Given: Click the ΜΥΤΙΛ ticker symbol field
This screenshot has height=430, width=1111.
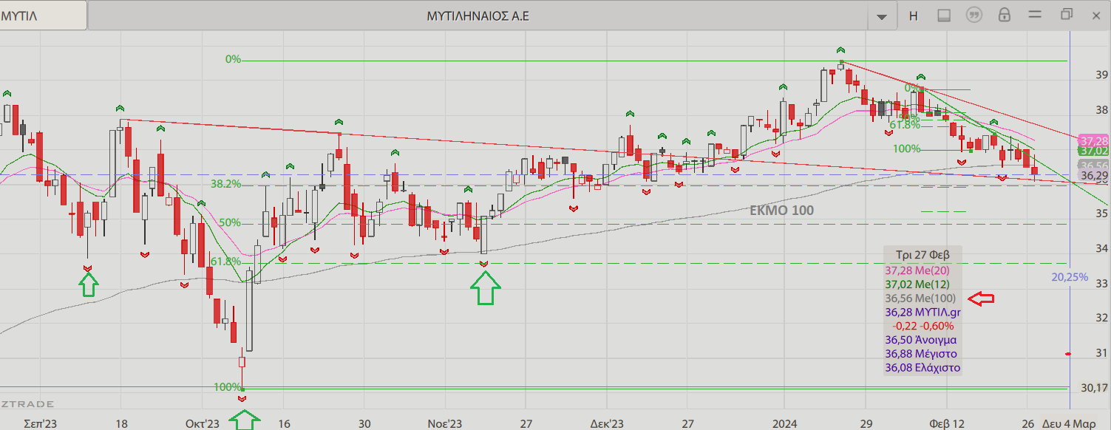Looking at the screenshot, I should (44, 16).
